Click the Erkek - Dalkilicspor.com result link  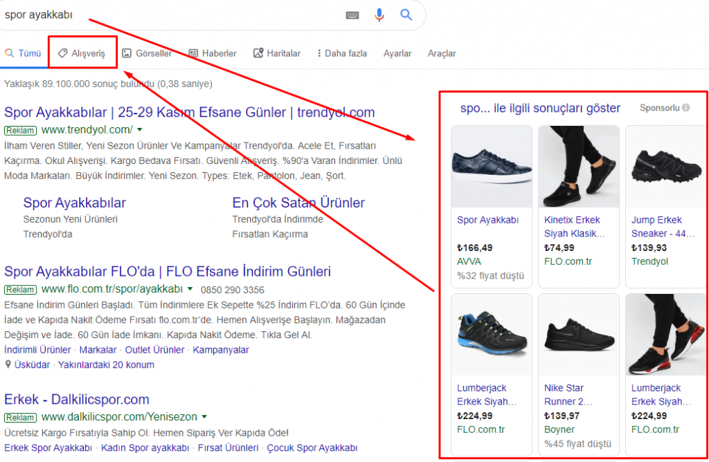point(77,399)
